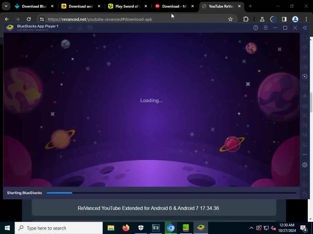
Task: Close the "Download and" tab
Action: pyautogui.click(x=99, y=6)
